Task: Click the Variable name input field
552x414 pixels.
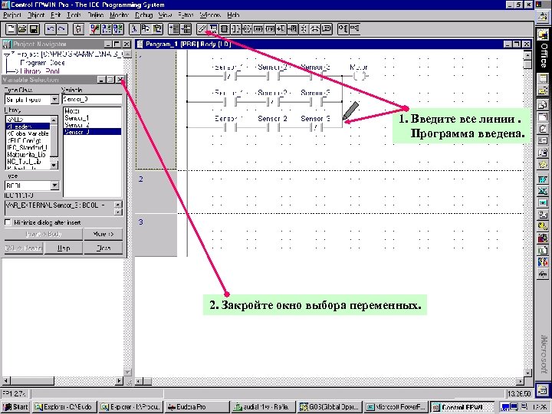Action: [92, 99]
